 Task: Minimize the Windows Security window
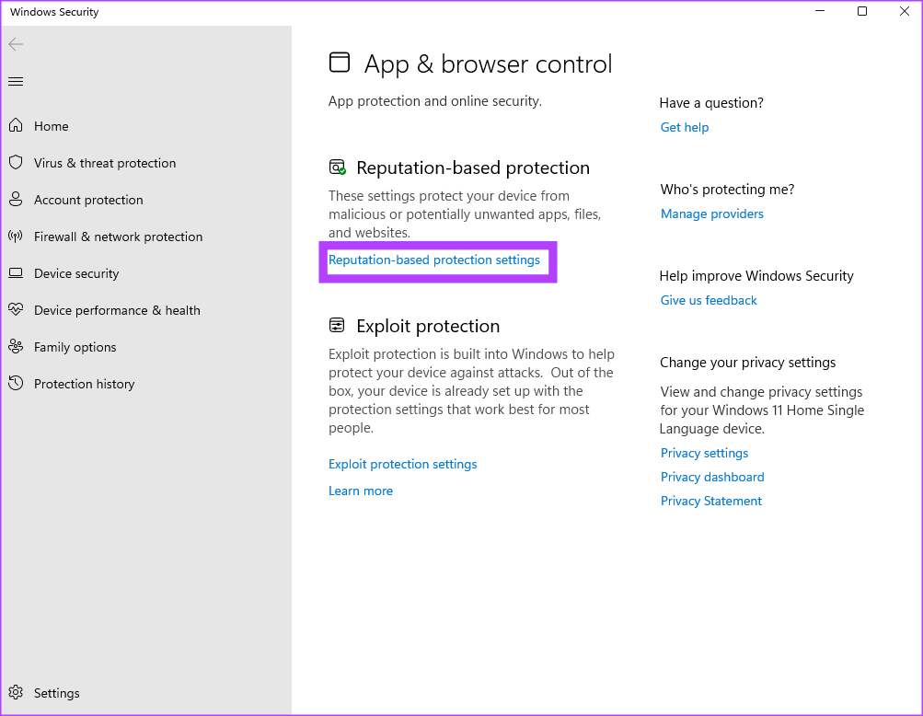pos(819,11)
